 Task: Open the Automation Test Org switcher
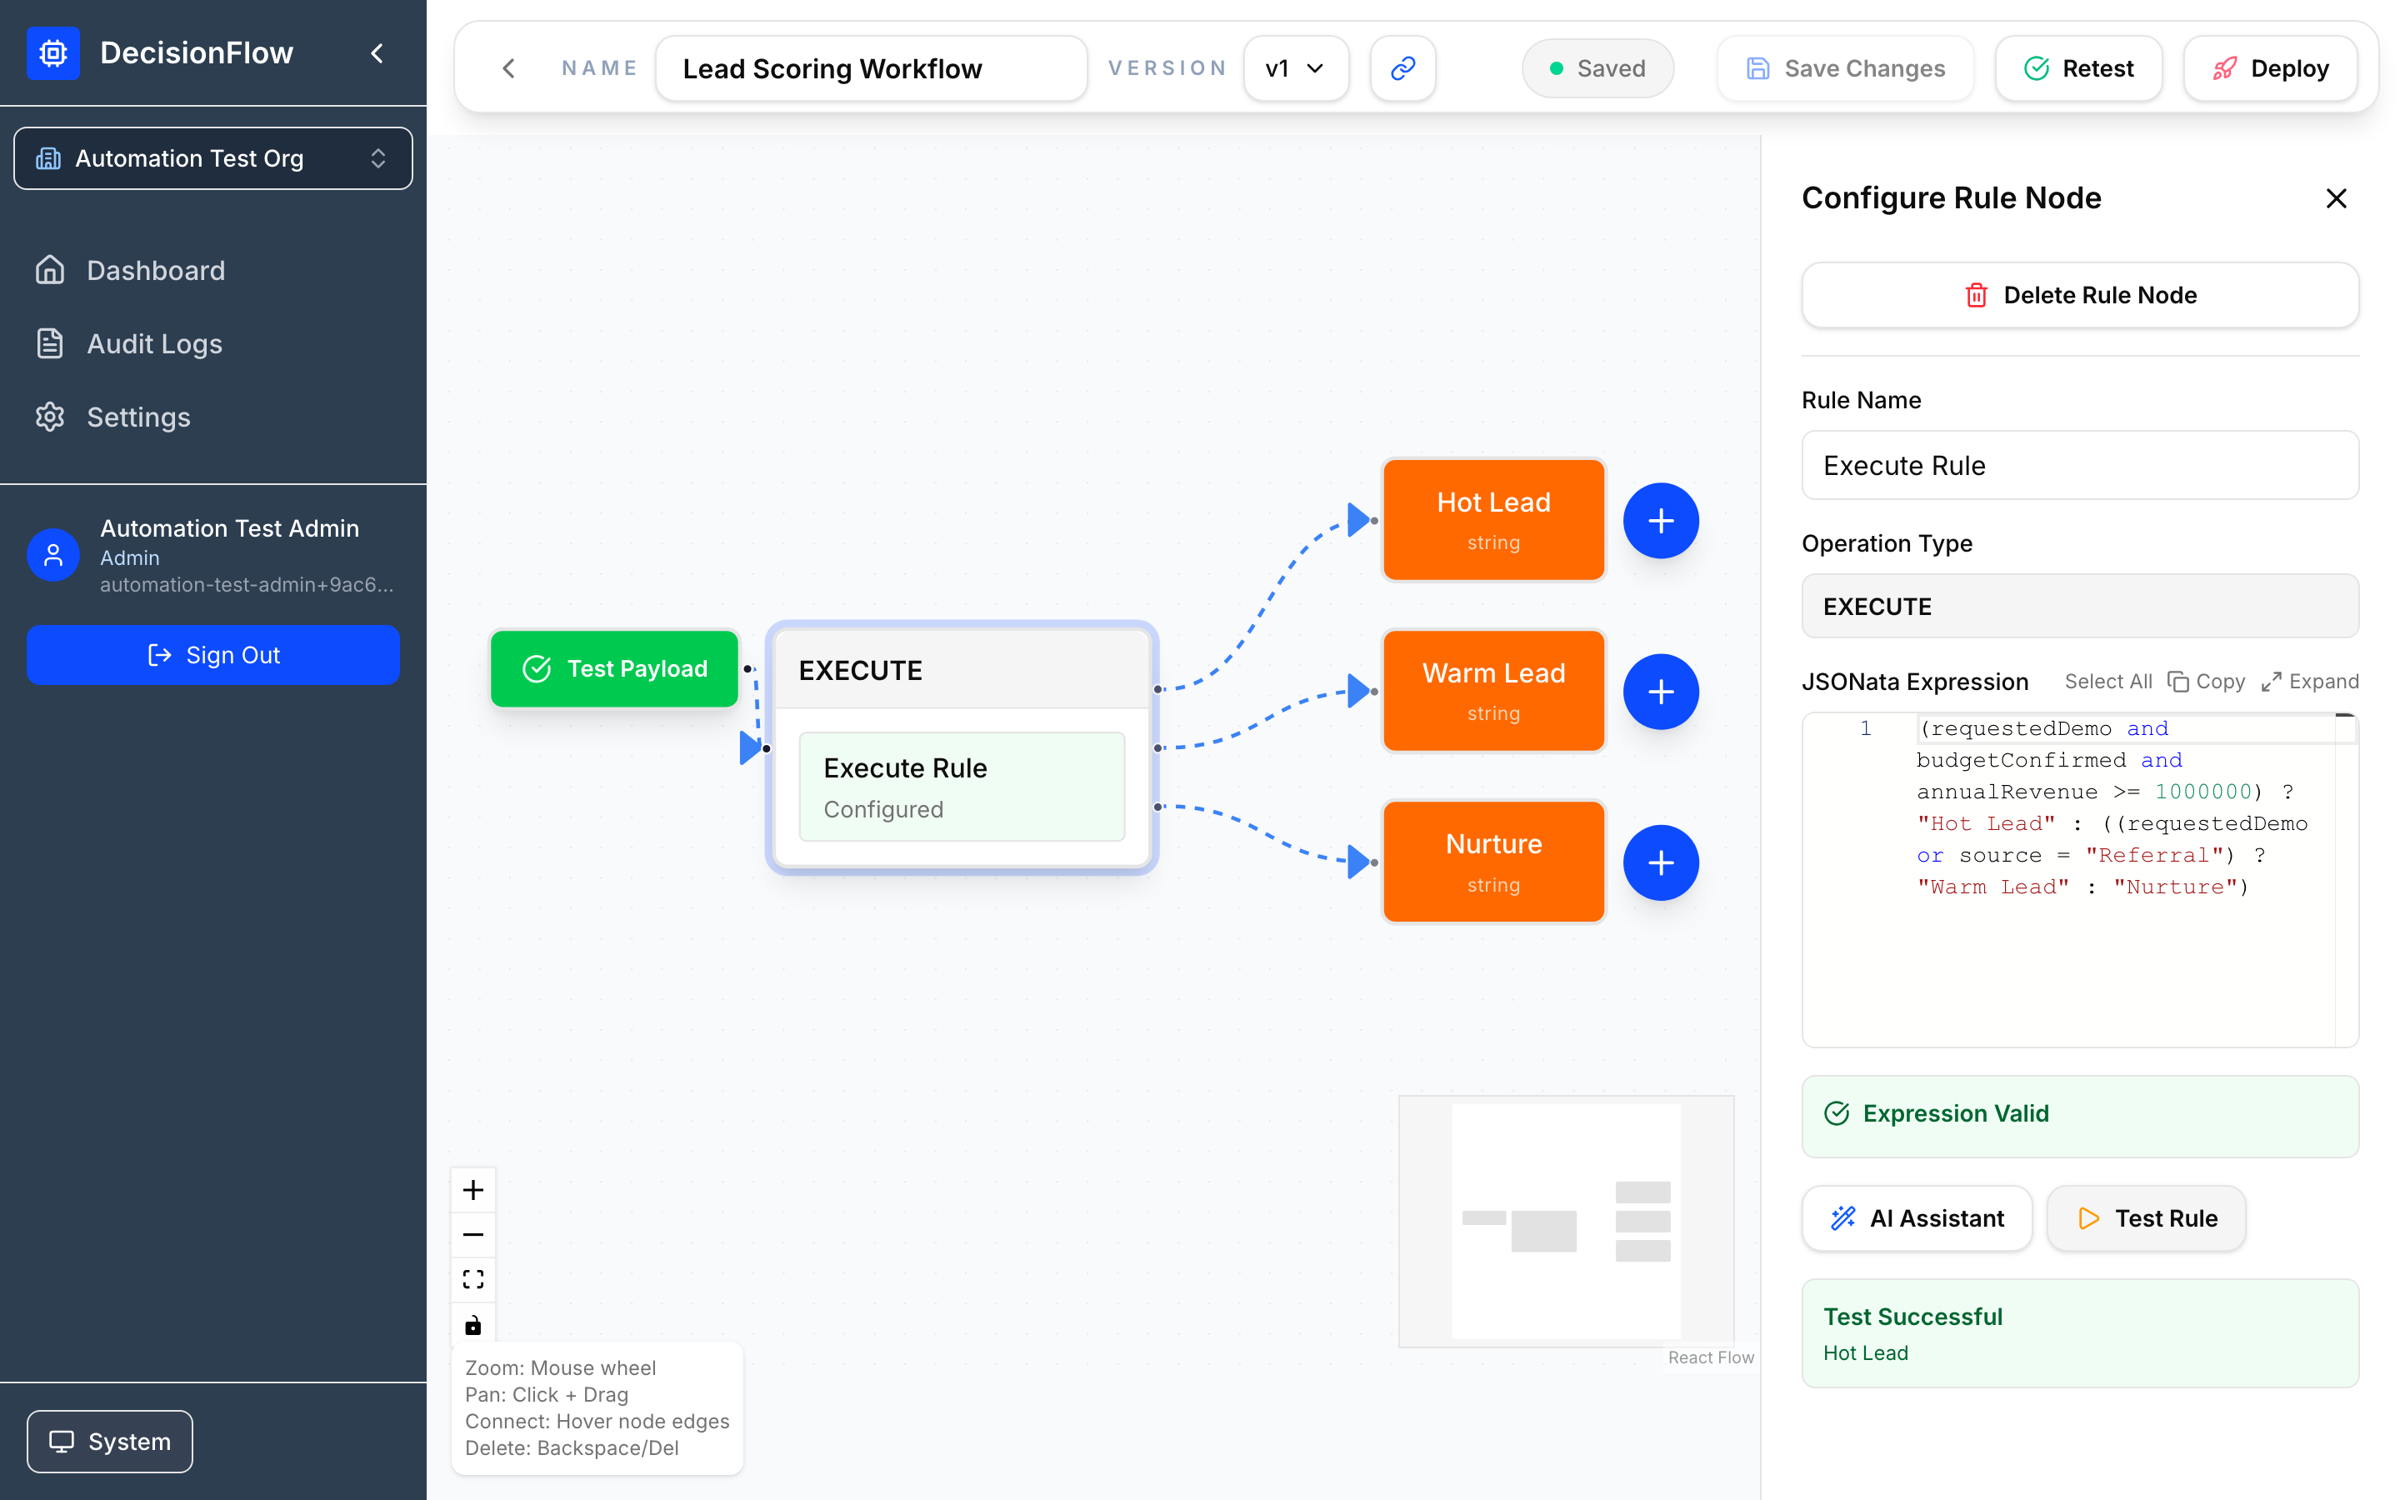(213, 158)
